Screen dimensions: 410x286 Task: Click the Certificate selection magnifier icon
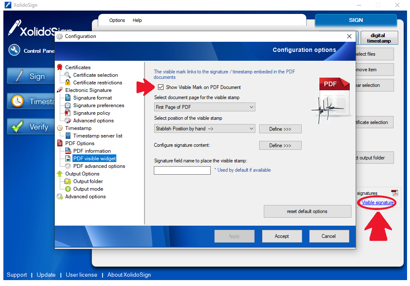coord(68,75)
